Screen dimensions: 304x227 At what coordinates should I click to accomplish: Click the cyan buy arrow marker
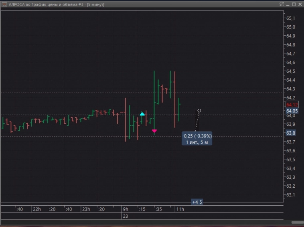coord(142,114)
